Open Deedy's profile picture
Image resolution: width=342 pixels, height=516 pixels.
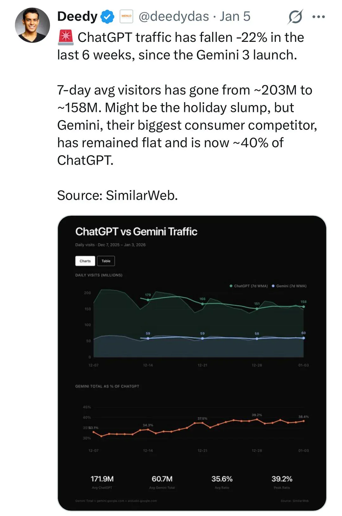click(x=32, y=25)
